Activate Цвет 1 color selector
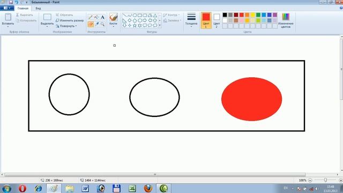The width and height of the screenshot is (343, 193). pyautogui.click(x=206, y=20)
